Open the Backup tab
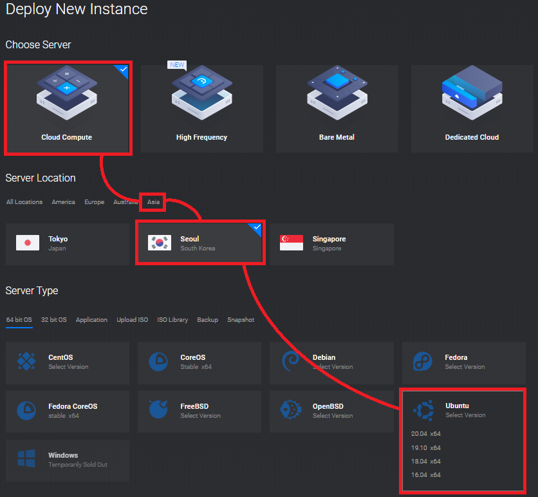538x497 pixels. pos(208,319)
